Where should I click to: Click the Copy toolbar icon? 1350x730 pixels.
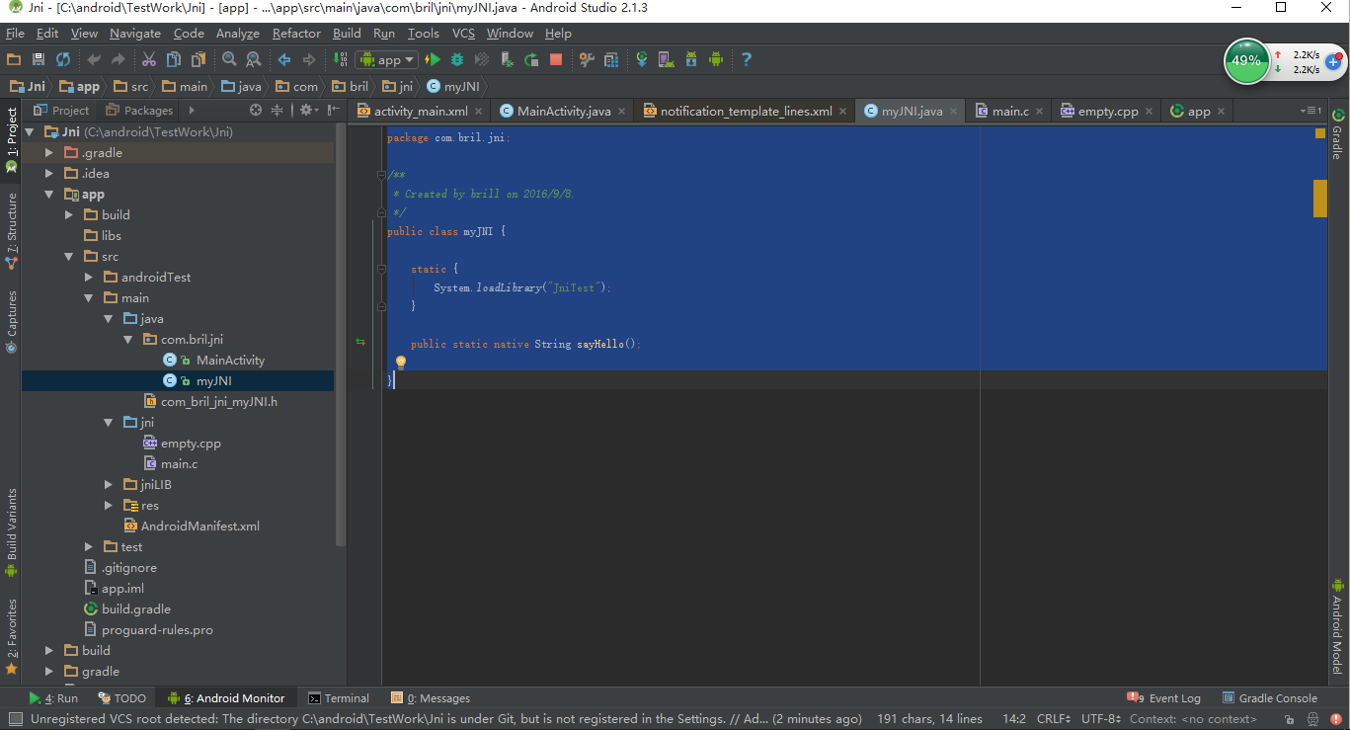tap(173, 59)
